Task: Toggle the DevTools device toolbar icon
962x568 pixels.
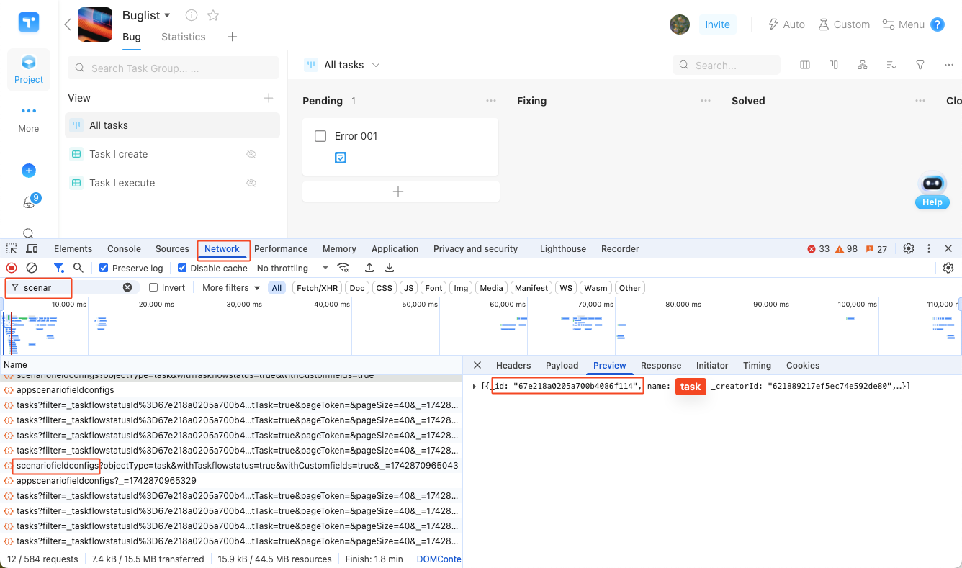Action: coord(32,248)
